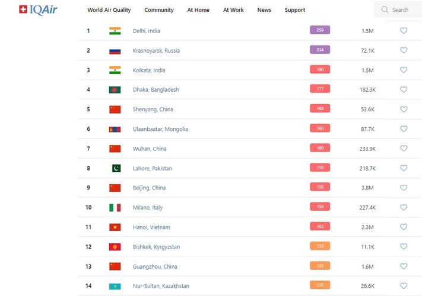The image size is (422, 296).
Task: Open the Support menu item
Action: point(294,10)
